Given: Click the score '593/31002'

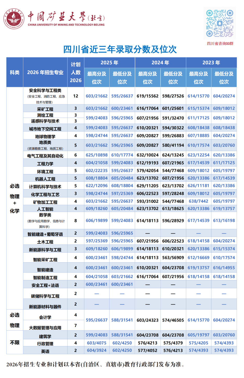Looking at the screenshot, I should 148,201.
